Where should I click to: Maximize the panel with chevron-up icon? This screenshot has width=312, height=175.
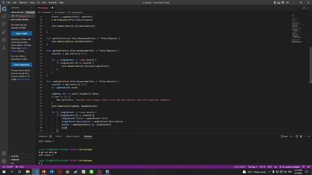(305, 136)
